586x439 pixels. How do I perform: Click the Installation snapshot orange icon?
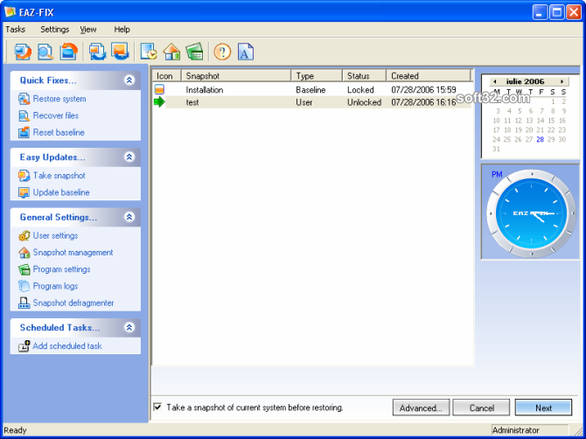[159, 89]
